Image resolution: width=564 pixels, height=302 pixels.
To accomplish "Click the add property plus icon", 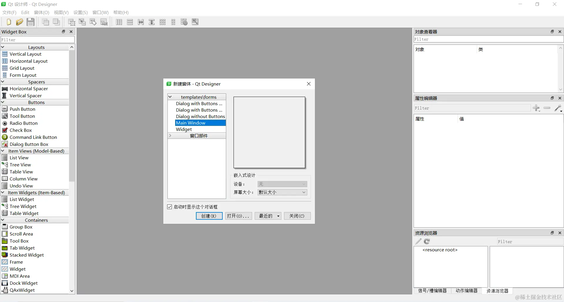I will click(x=536, y=108).
